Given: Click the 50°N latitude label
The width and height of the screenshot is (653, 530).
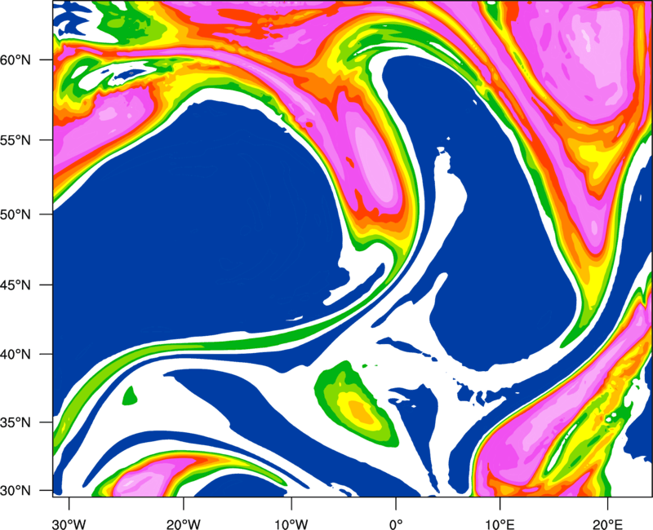Looking at the screenshot, I should click(x=16, y=214).
